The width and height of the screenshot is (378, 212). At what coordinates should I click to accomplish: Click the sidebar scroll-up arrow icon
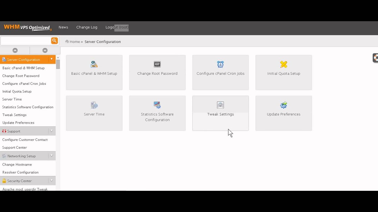coord(15,50)
